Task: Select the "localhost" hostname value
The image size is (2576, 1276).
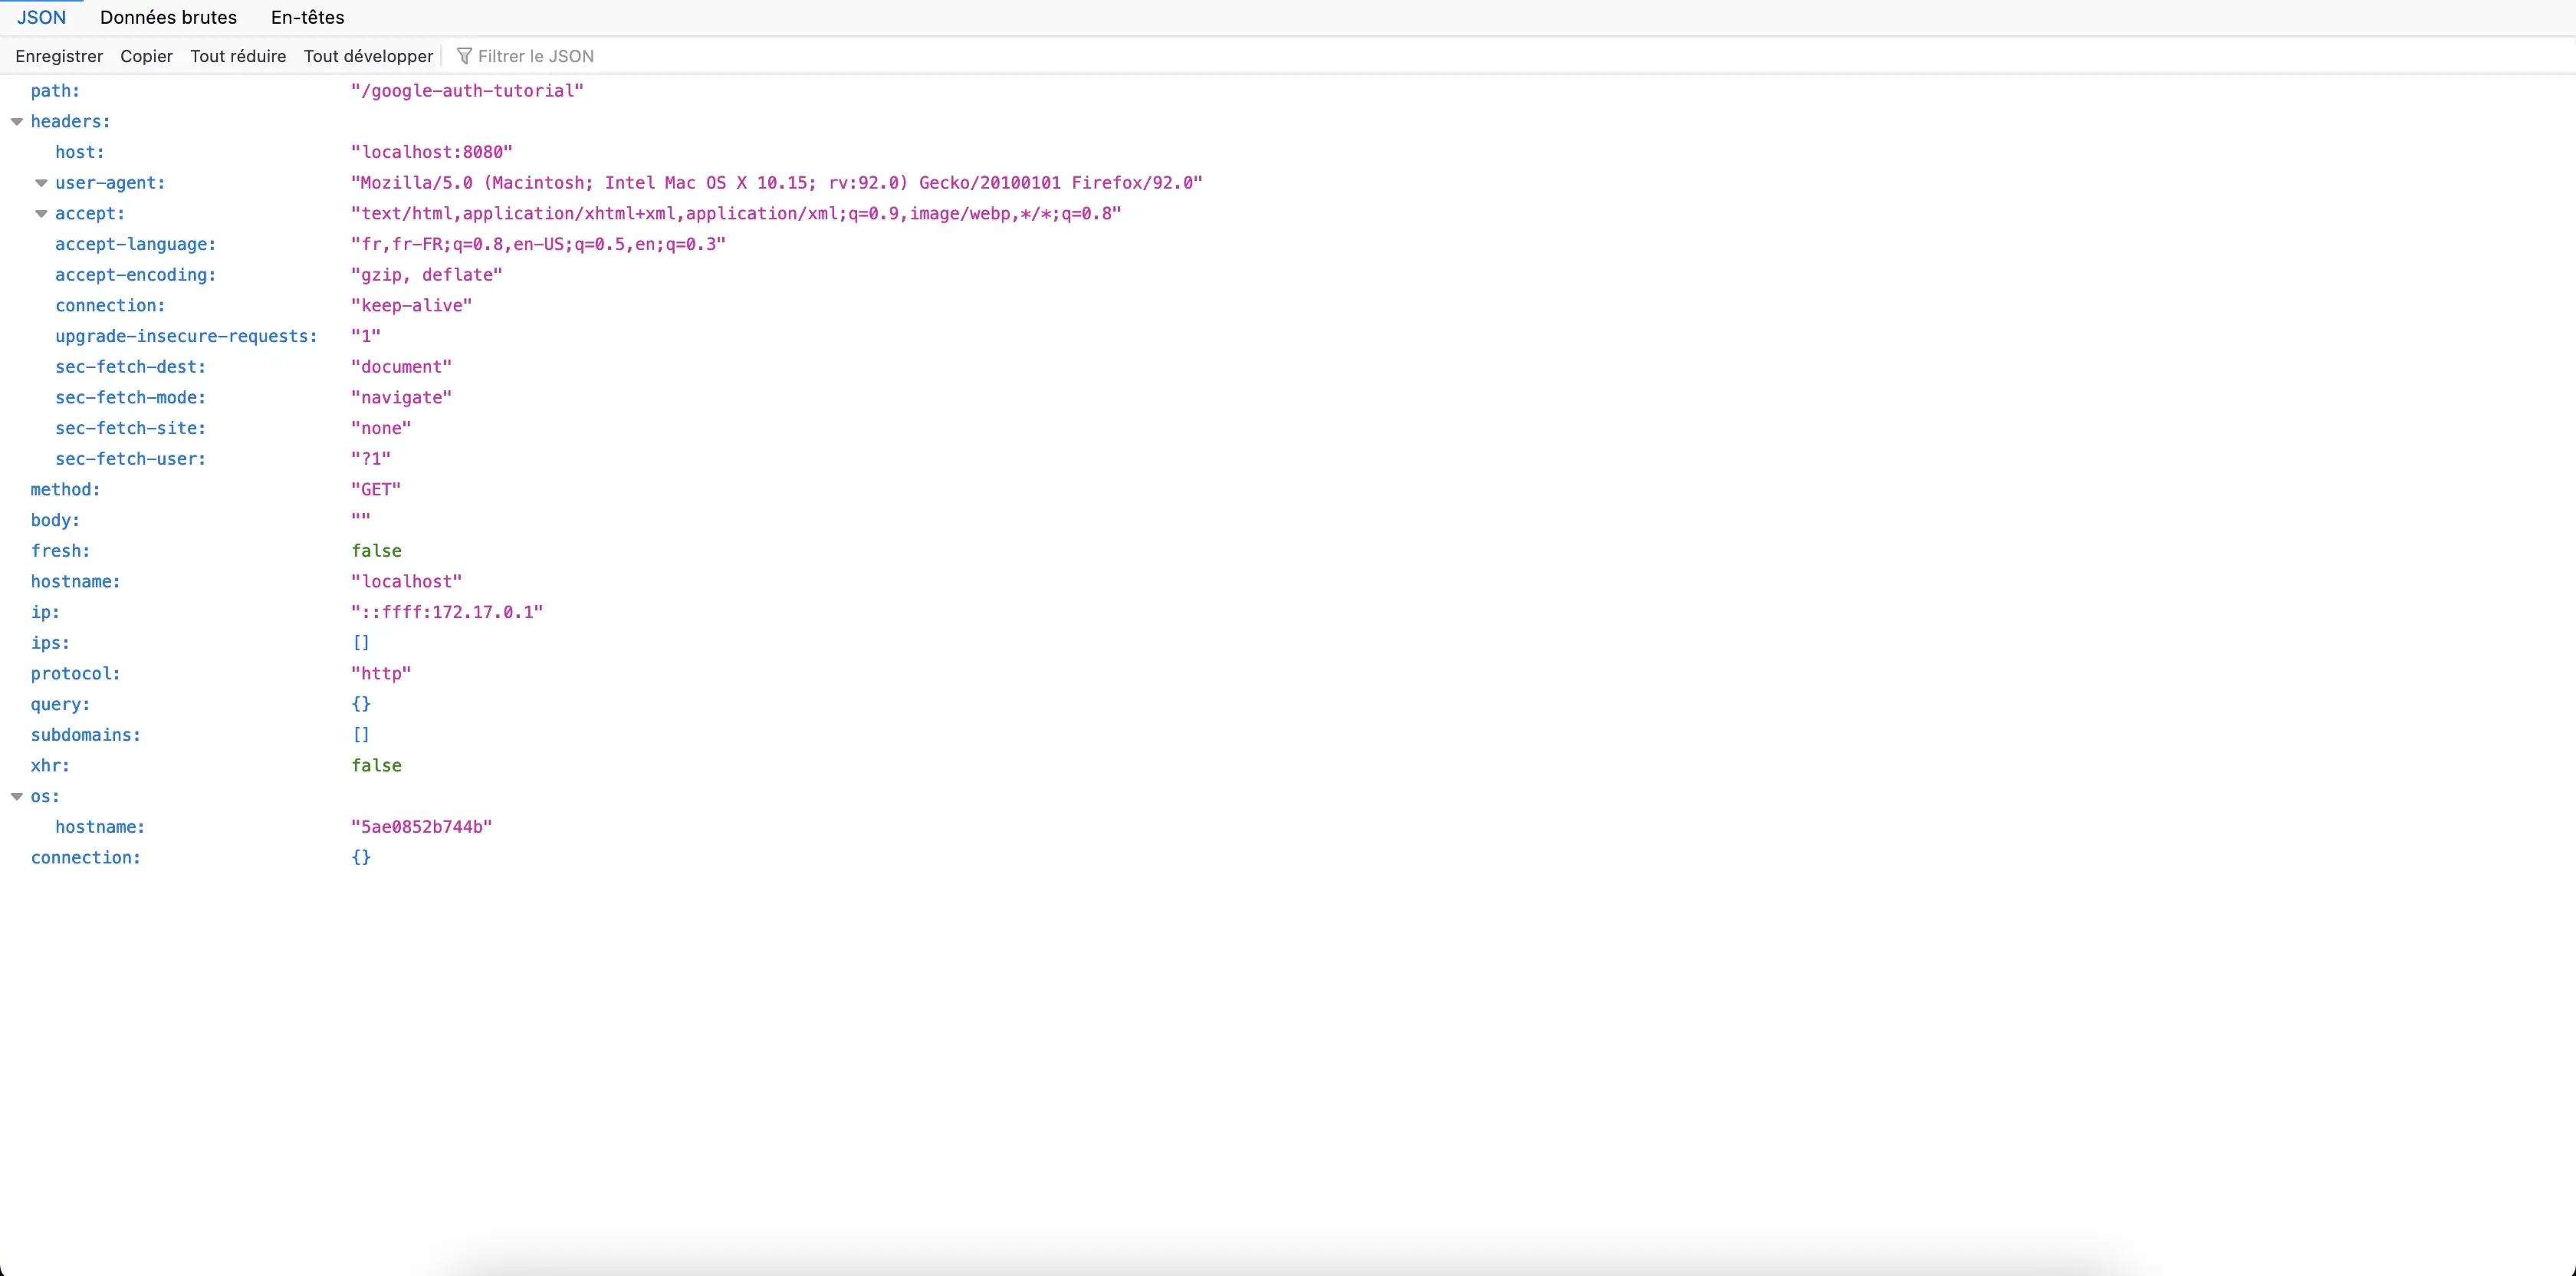Action: click(x=406, y=581)
